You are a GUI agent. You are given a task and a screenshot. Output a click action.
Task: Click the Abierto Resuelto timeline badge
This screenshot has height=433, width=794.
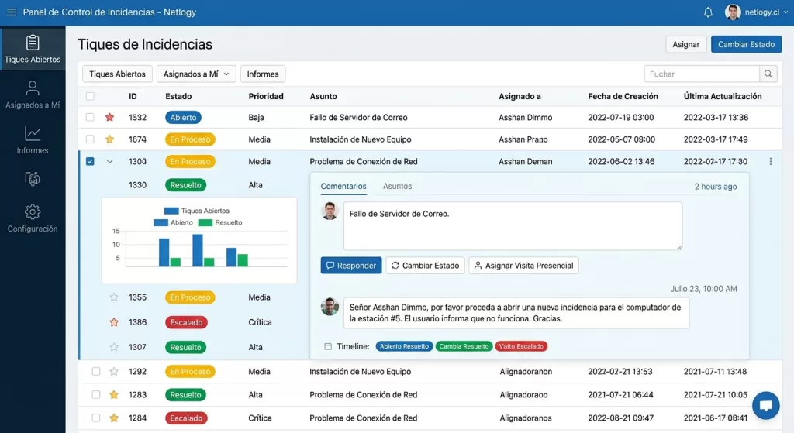[x=404, y=346]
